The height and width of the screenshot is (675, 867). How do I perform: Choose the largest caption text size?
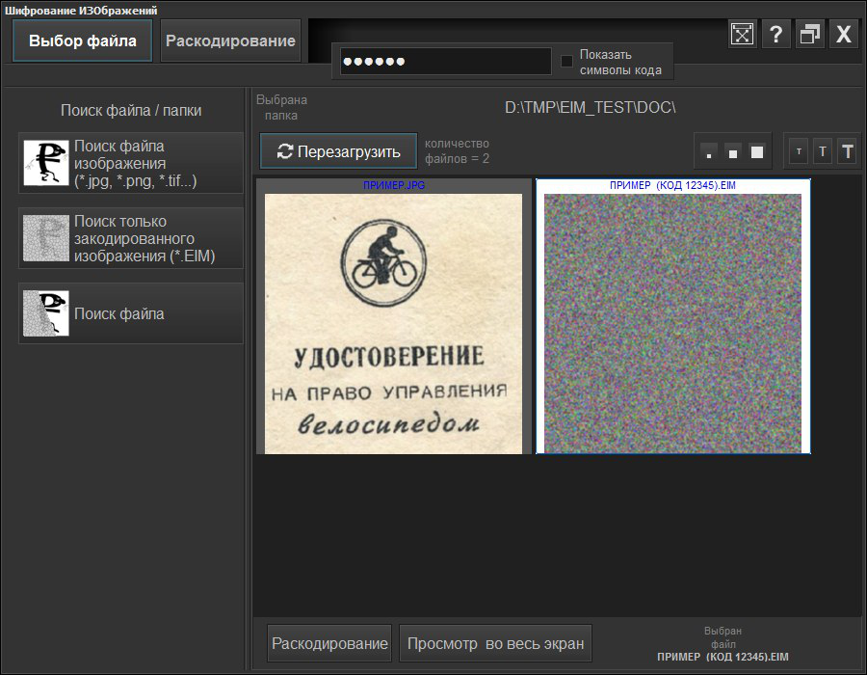(x=848, y=151)
